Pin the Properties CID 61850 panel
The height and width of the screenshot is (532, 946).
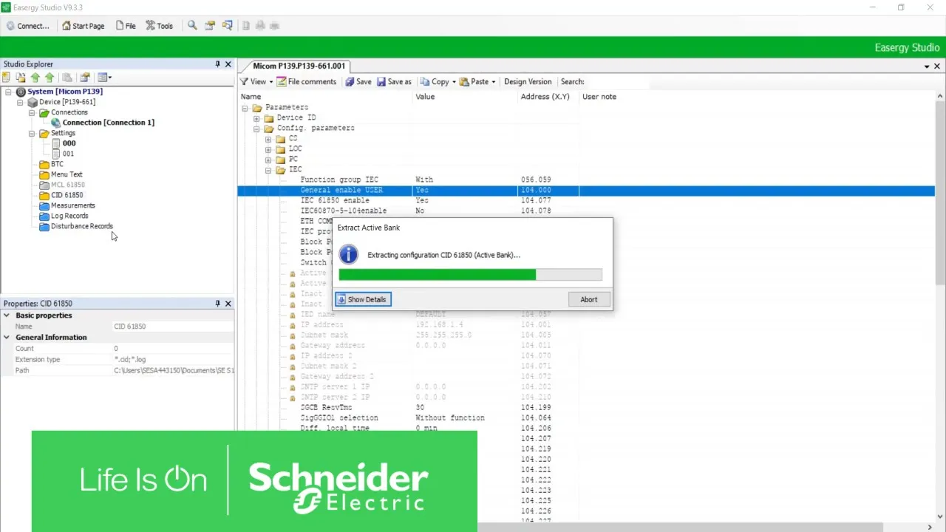pos(217,304)
